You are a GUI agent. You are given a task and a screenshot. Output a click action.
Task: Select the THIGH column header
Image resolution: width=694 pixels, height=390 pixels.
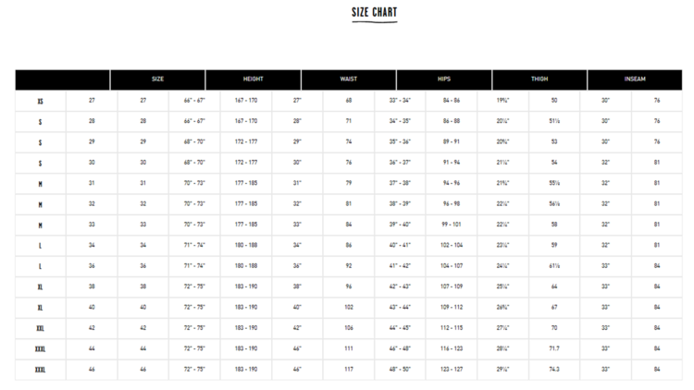(x=539, y=79)
